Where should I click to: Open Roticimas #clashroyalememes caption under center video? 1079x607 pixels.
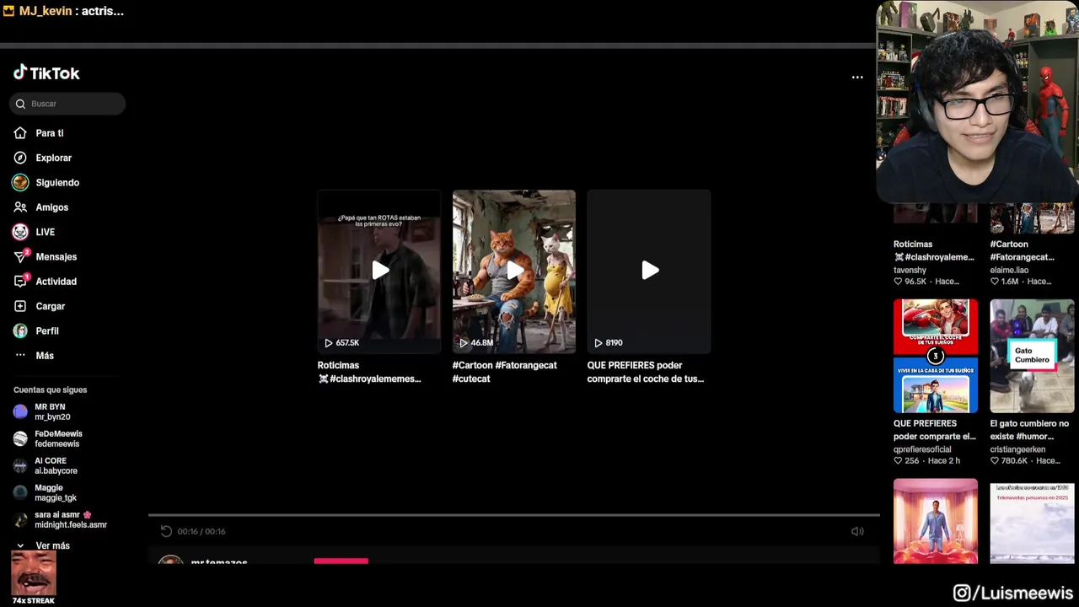[x=369, y=372]
